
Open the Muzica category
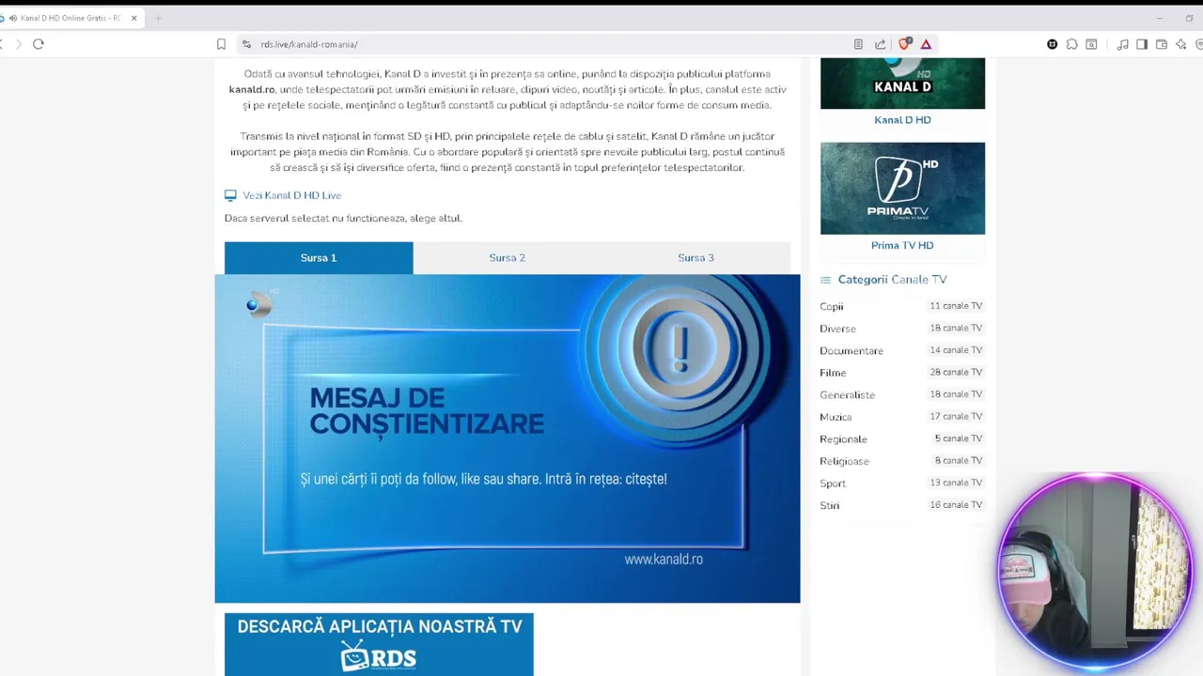coord(836,417)
